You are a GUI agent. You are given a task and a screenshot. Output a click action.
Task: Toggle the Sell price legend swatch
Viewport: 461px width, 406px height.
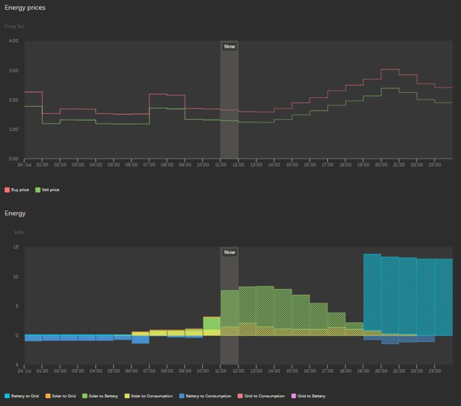point(38,190)
